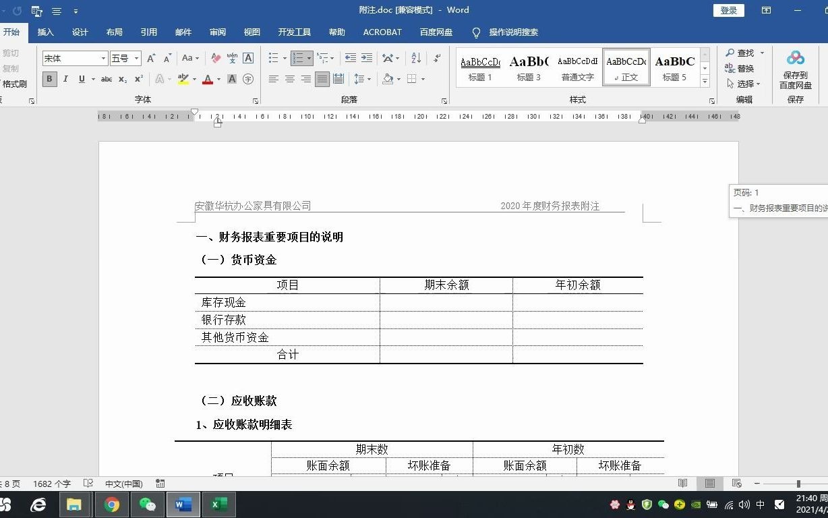This screenshot has width=828, height=518.
Task: Apply strikethrough to selected text
Action: click(x=105, y=79)
